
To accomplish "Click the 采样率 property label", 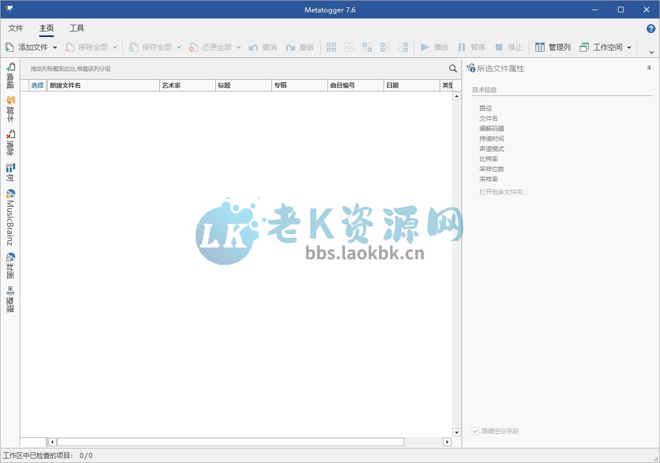I will tap(488, 179).
